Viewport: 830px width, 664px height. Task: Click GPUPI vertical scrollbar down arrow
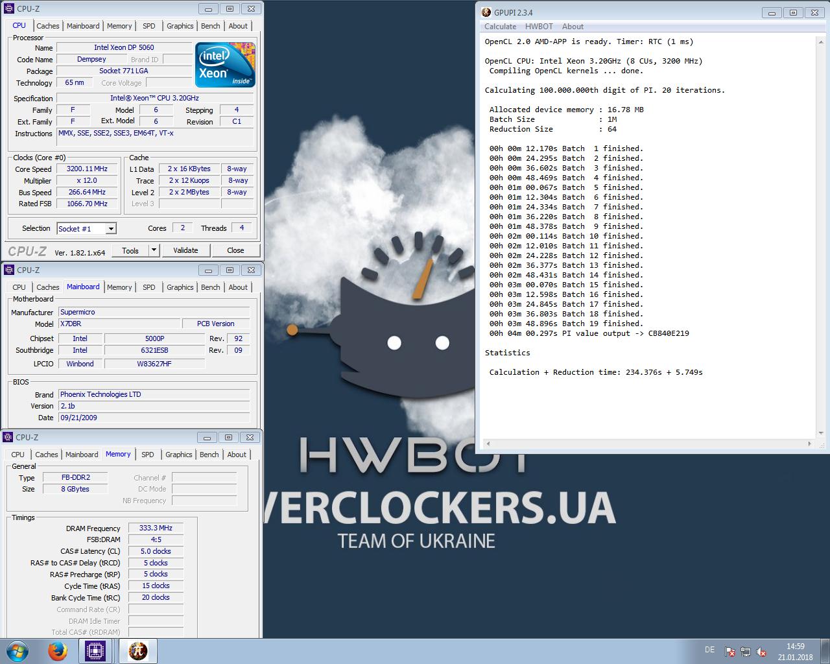[820, 433]
